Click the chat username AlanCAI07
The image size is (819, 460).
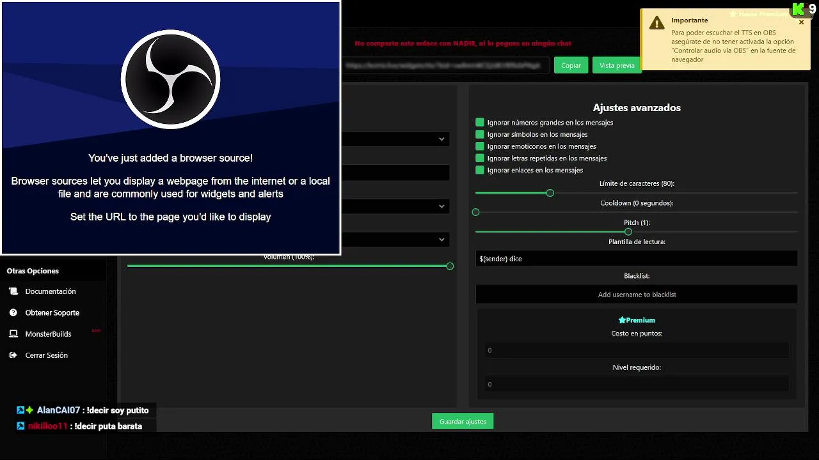(x=58, y=410)
